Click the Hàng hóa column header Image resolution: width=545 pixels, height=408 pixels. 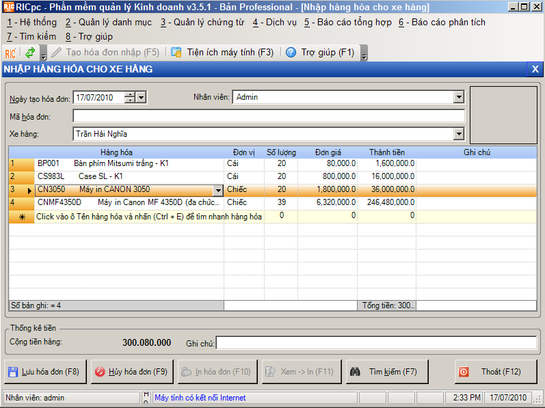[116, 152]
